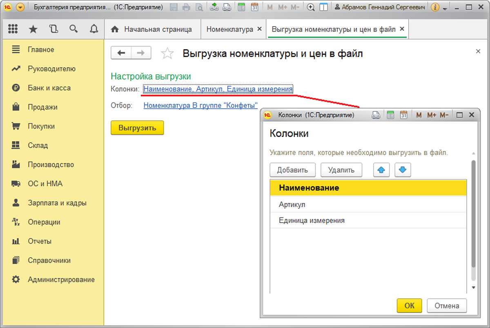Move selected column down with blue arrow
Image resolution: width=490 pixels, height=328 pixels.
coord(403,170)
